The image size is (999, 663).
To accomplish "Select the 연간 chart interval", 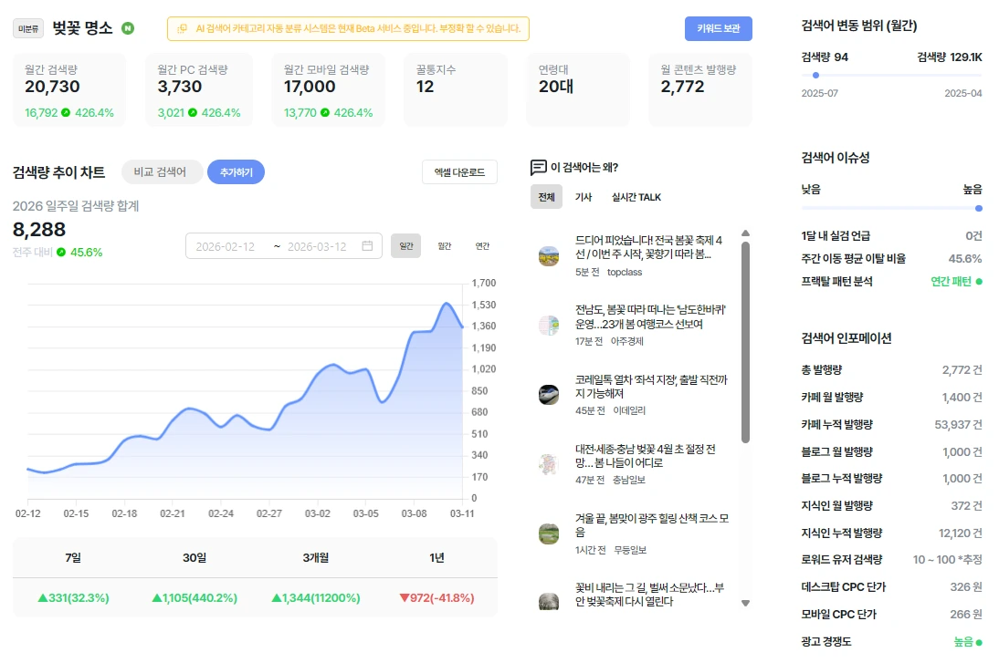I will click(x=482, y=245).
